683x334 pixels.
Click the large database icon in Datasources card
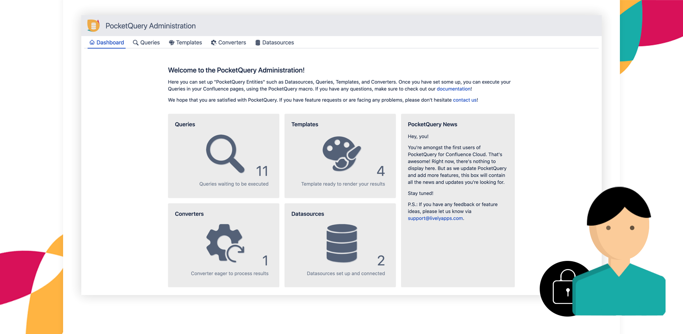pos(342,243)
